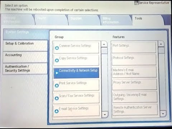Click triangle icon beside Copy Service Settings
Viewport: 172px width, 129px height.
pos(57,61)
